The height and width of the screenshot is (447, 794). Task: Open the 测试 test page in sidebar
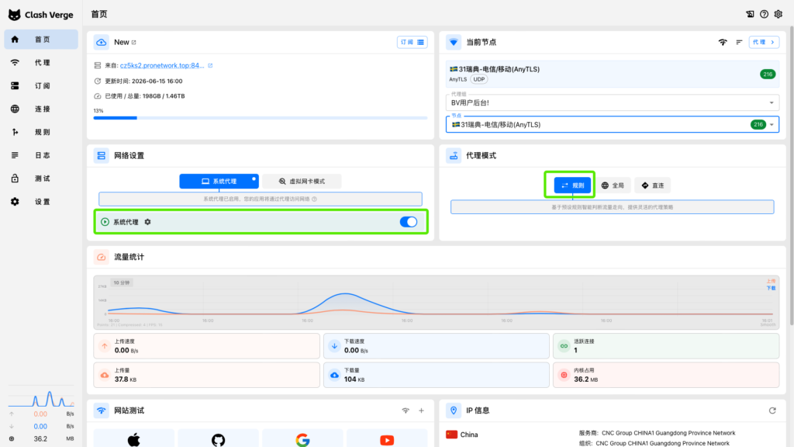point(41,178)
